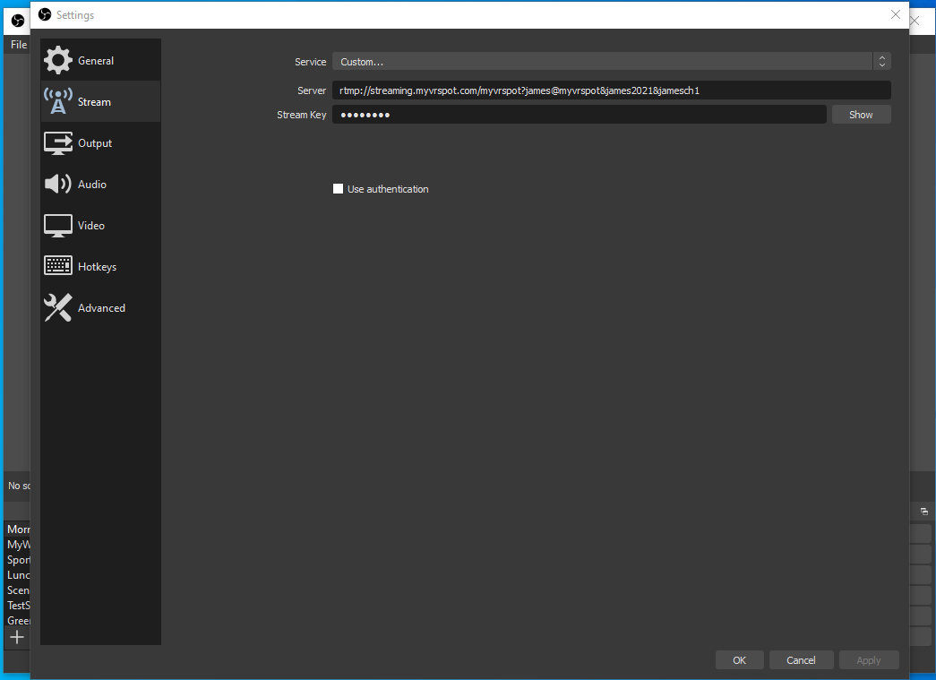Open the File menu
Viewport: 936px width, 680px height.
click(18, 45)
